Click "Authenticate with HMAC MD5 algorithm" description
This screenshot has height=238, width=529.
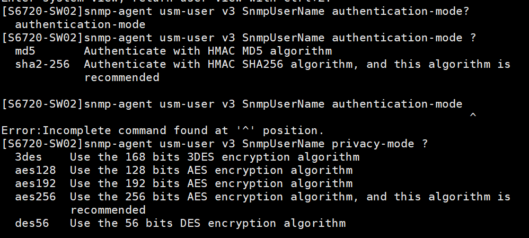coord(208,51)
